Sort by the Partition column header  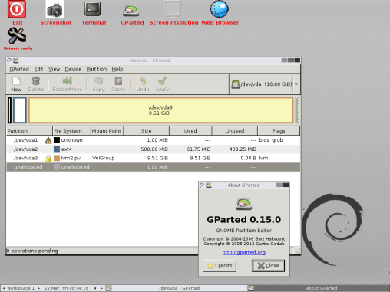point(29,131)
